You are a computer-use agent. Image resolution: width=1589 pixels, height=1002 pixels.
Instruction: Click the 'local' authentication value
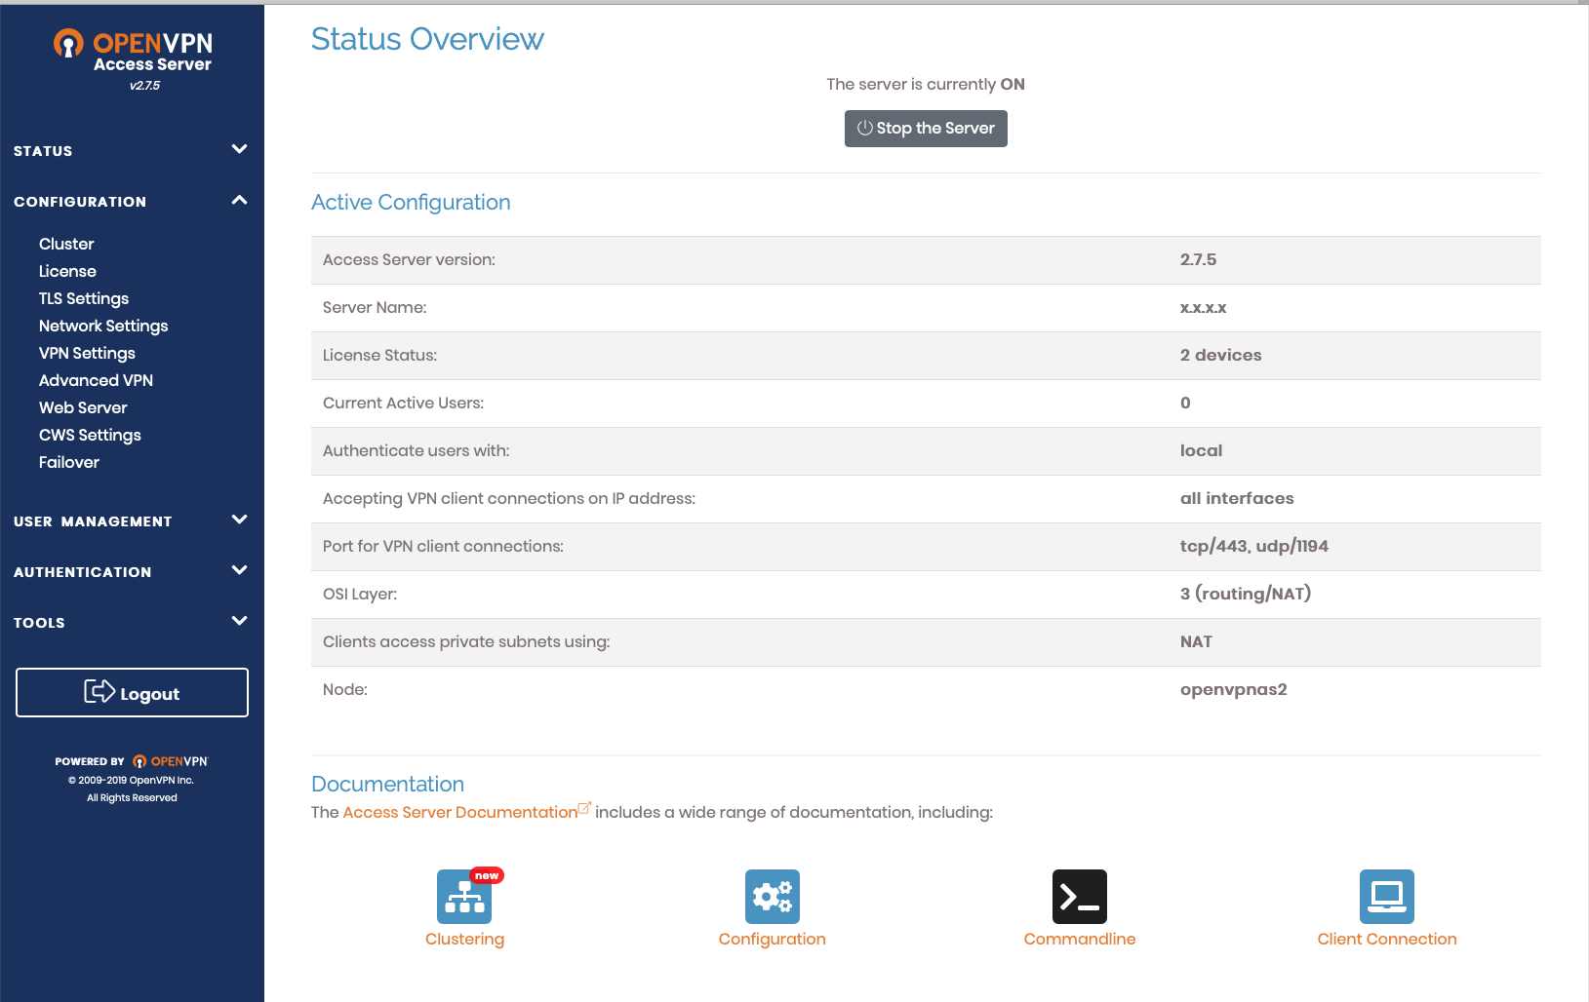click(1201, 450)
